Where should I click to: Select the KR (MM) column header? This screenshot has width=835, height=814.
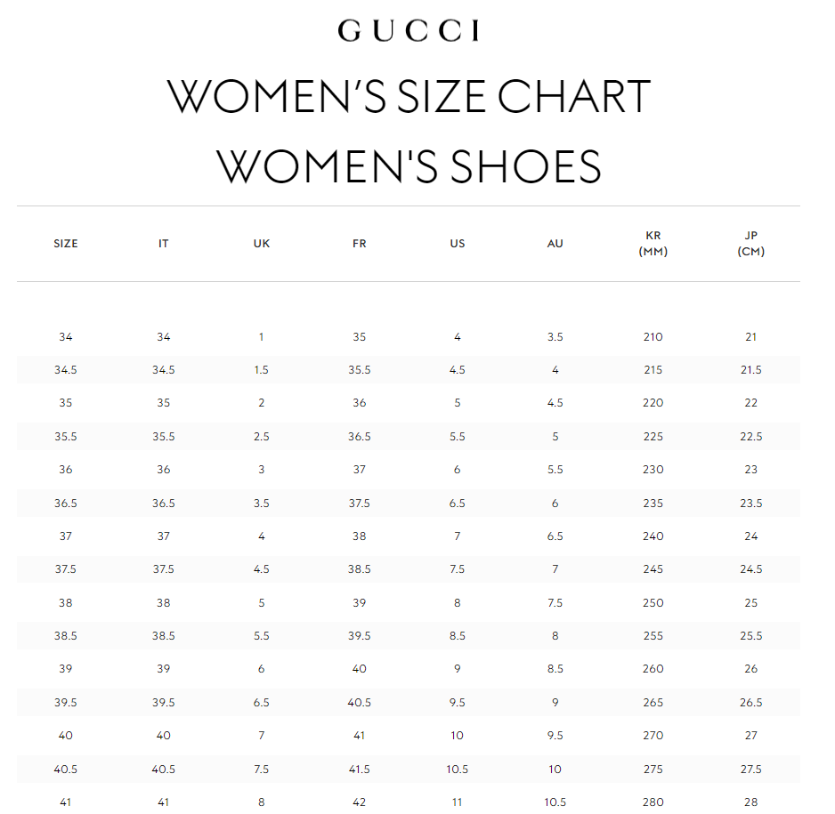653,244
